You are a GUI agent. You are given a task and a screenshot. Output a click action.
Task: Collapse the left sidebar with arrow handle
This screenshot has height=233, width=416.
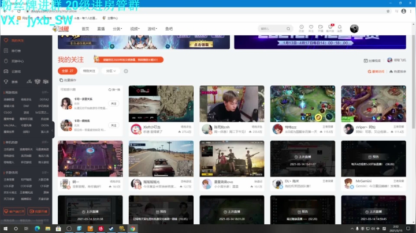[x=53, y=130]
